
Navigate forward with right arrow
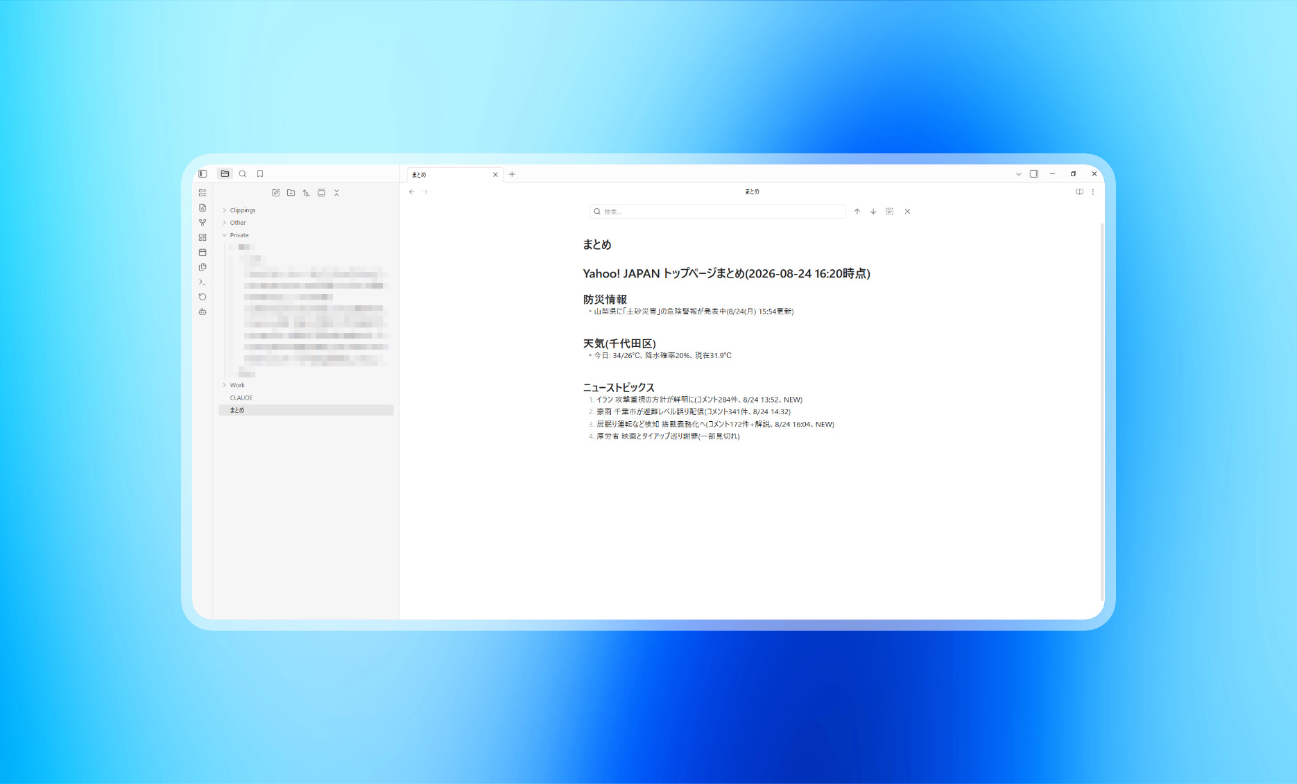pos(425,192)
